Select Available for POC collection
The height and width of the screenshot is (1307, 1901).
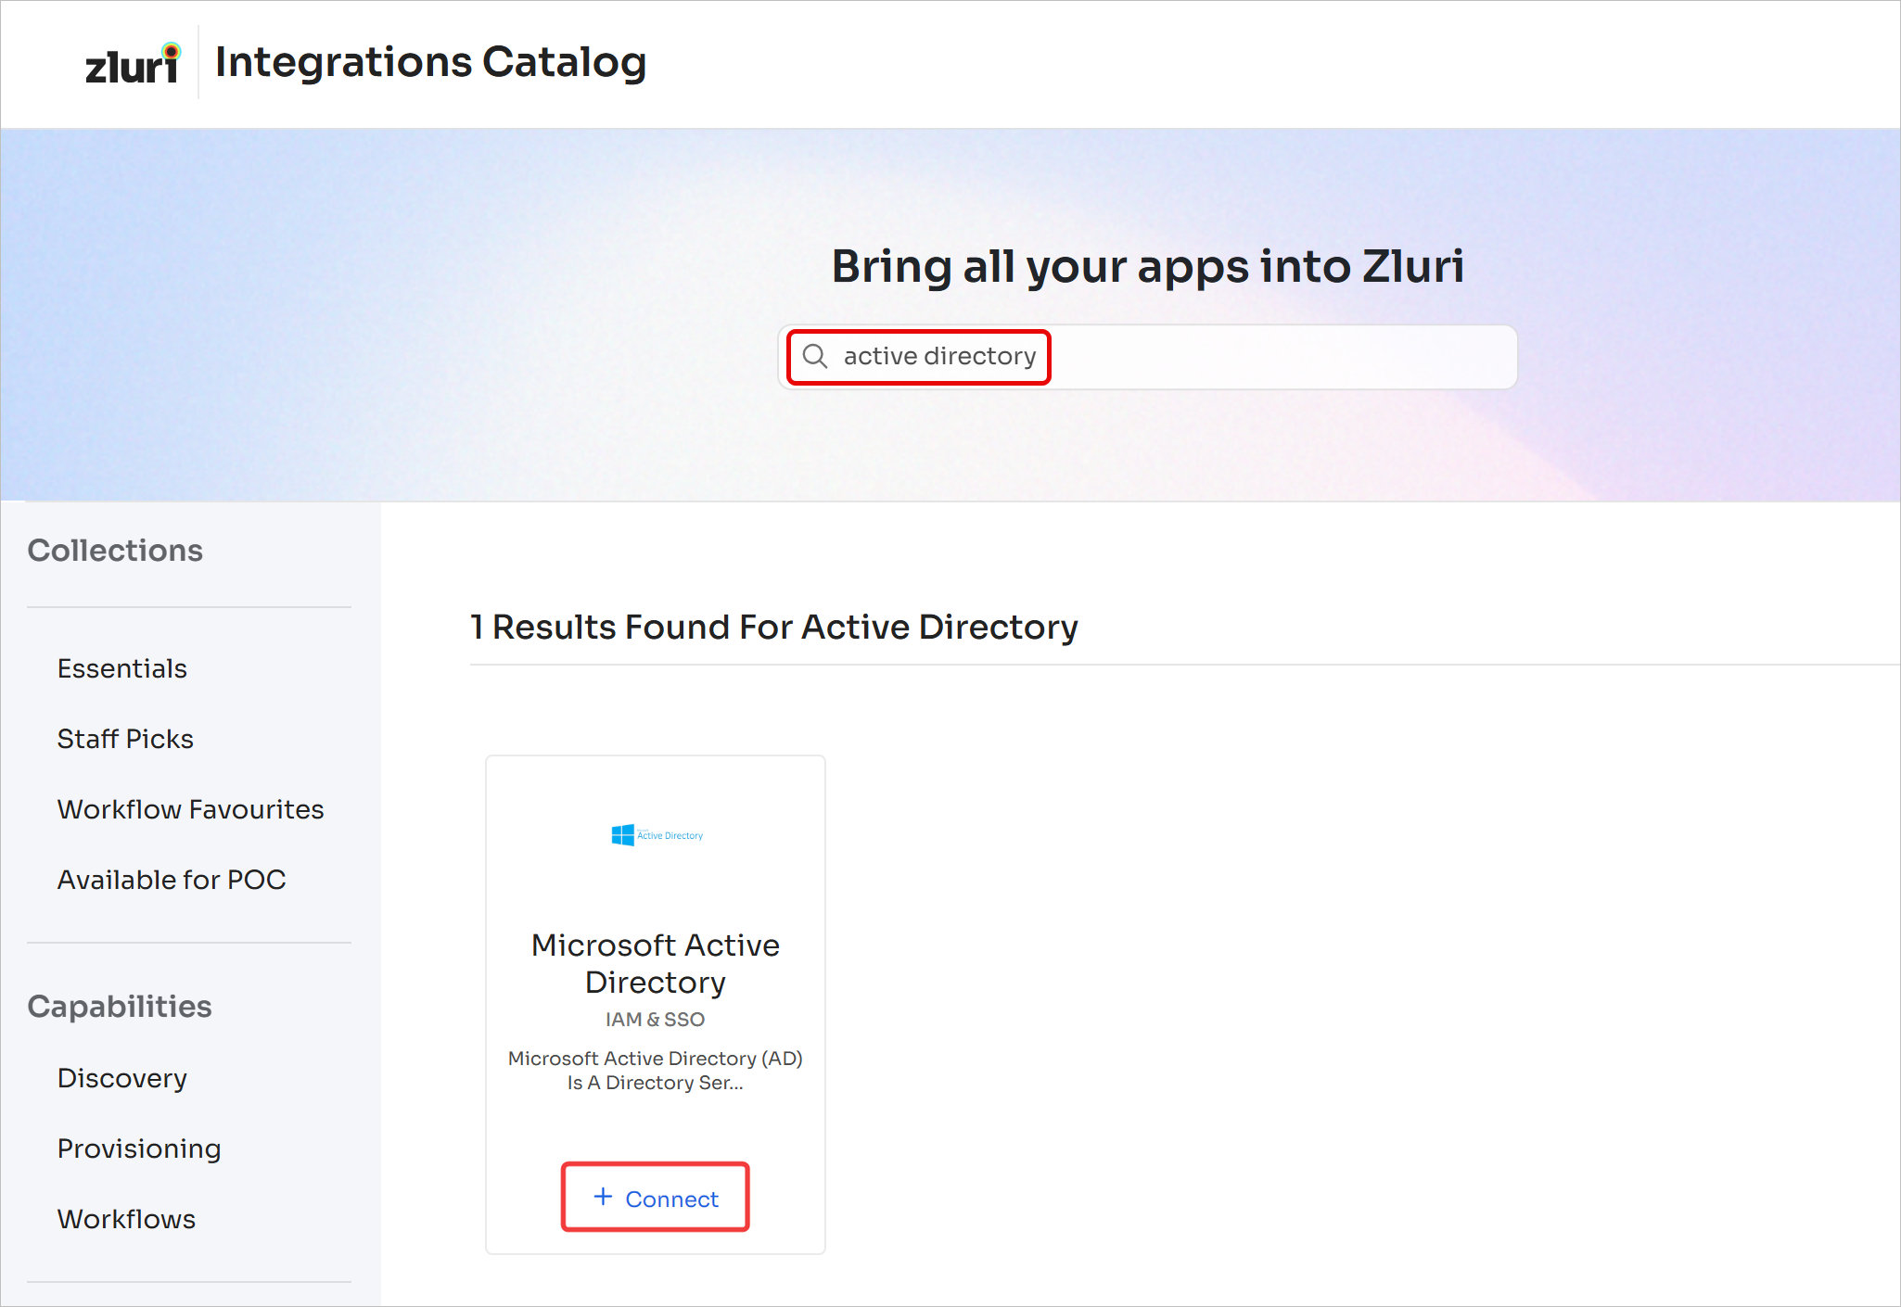pos(172,880)
